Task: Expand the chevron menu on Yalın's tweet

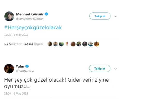Action: [x=116, y=69]
